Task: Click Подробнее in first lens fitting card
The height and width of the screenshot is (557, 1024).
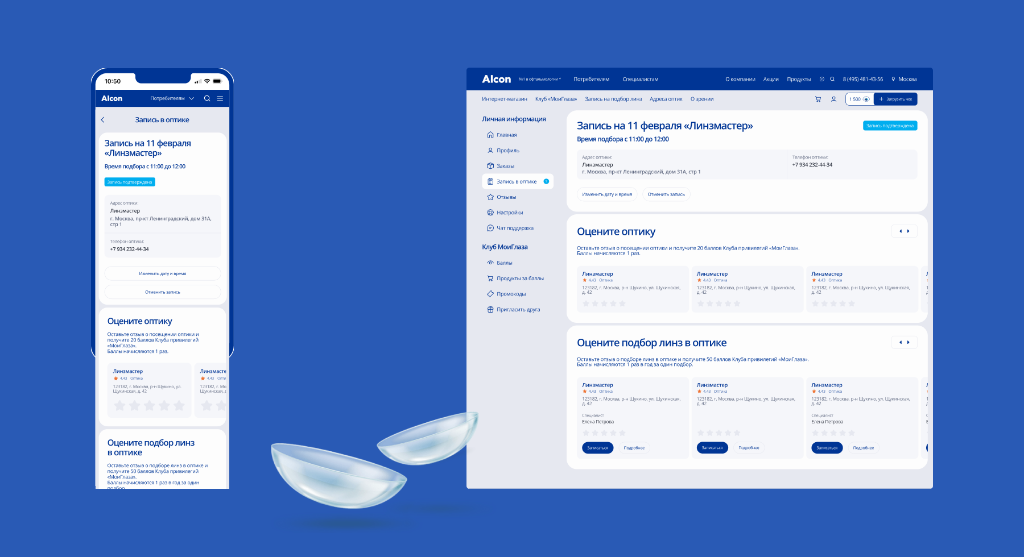Action: 634,448
